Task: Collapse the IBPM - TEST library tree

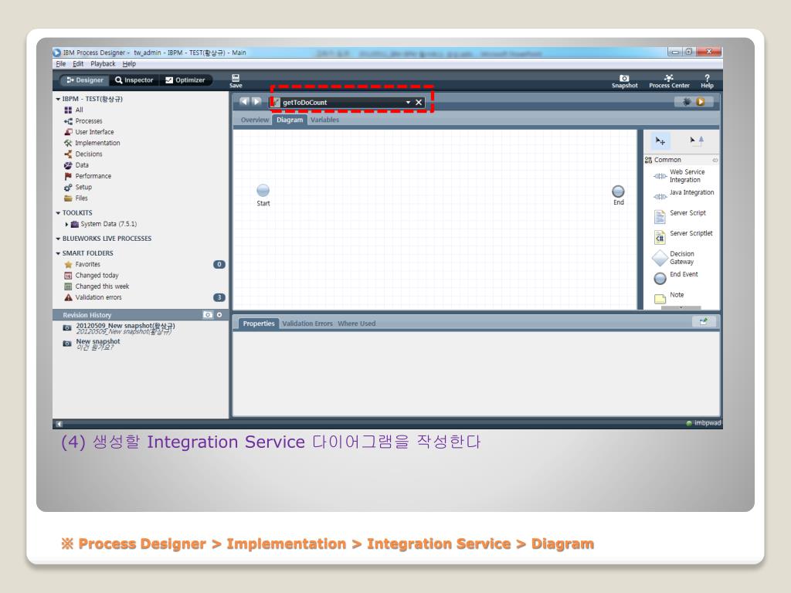Action: (x=58, y=100)
